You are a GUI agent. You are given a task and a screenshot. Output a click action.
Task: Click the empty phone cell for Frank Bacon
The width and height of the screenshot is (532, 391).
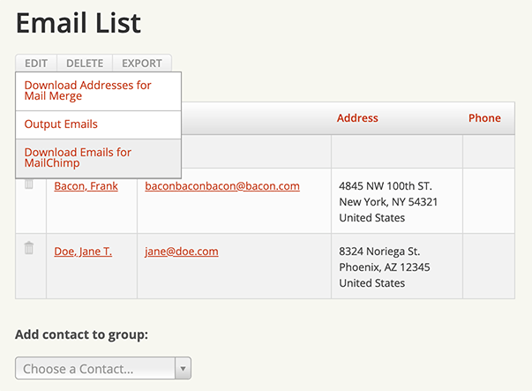[x=488, y=201]
